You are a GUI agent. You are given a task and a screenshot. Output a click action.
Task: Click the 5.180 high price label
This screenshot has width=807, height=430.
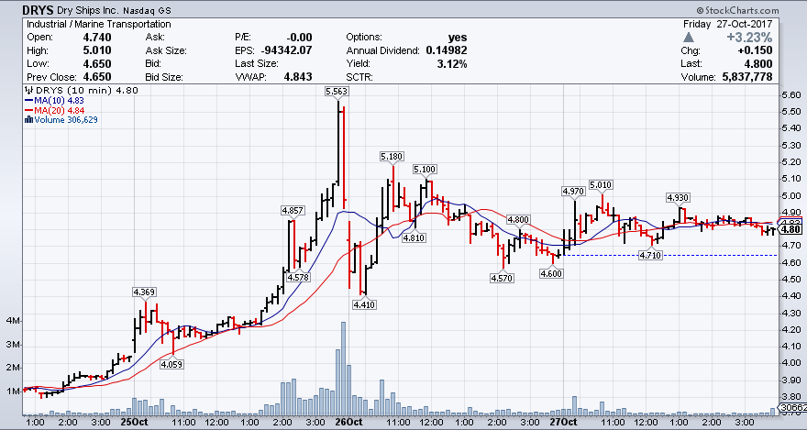point(392,157)
